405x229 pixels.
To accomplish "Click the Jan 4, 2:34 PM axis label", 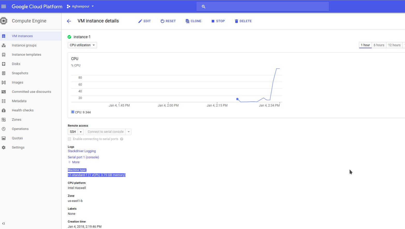I will [x=269, y=105].
